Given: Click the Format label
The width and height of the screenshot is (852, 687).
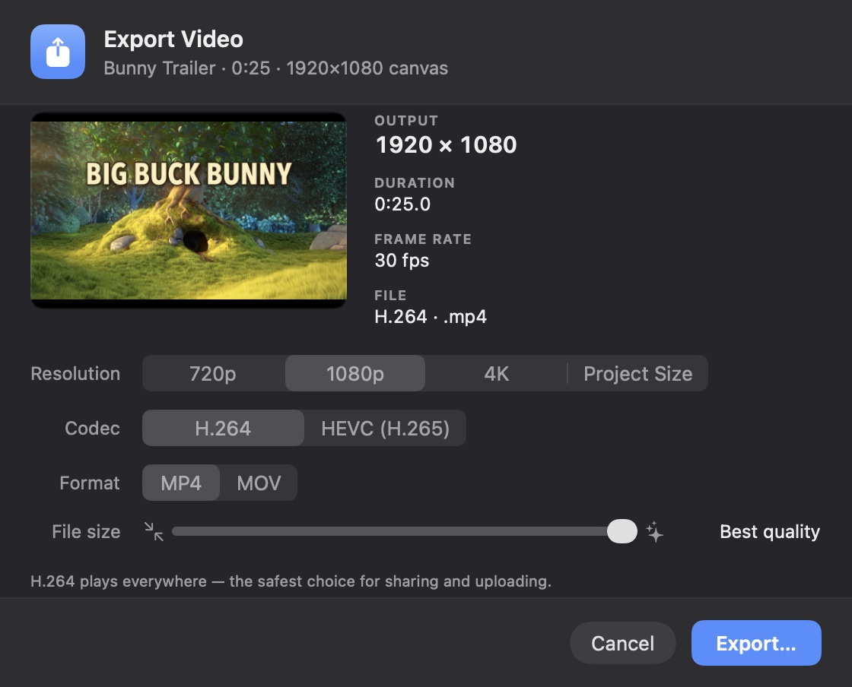Looking at the screenshot, I should tap(90, 483).
